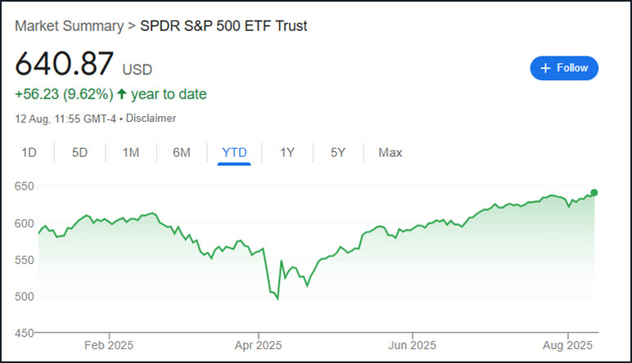This screenshot has width=632, height=363.
Task: Choose the 5Y time range
Action: (x=338, y=152)
